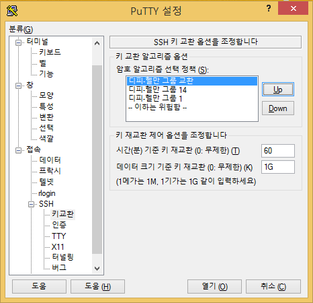This screenshot has width=313, height=303.
Task: Select 디피-헬만 그룹 14 algorithm
Action: pos(192,90)
